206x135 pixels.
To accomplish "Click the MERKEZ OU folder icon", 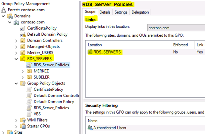I will pos(29,71).
